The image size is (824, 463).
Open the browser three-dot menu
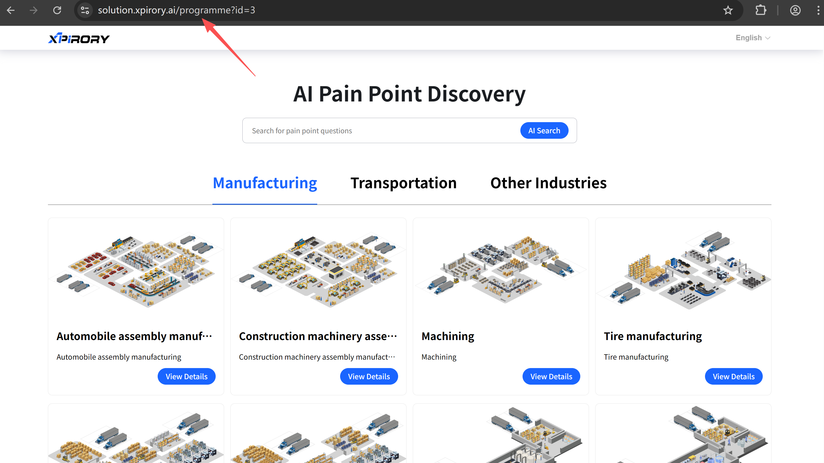tap(818, 10)
